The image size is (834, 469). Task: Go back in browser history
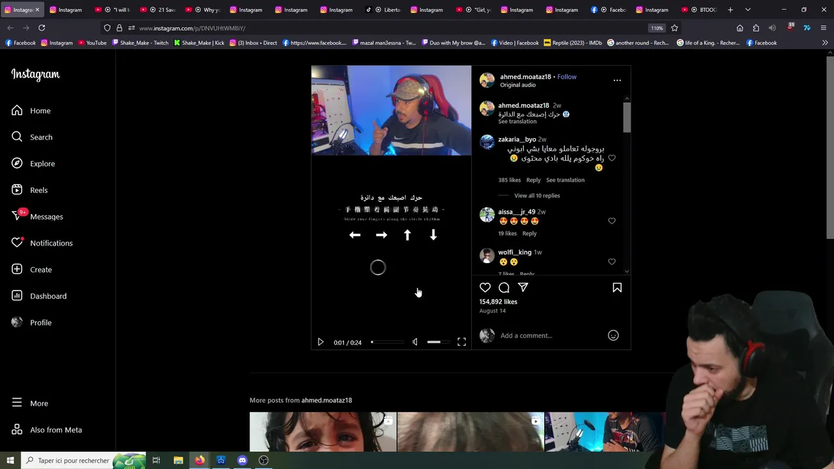pos(10,28)
